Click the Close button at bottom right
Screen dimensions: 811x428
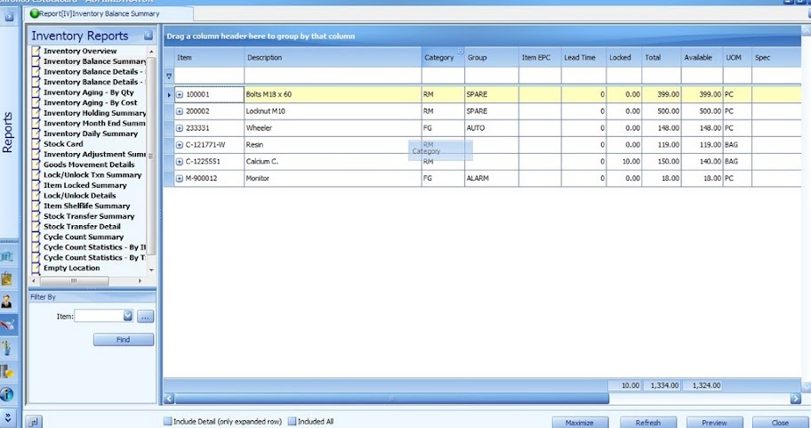pos(780,423)
